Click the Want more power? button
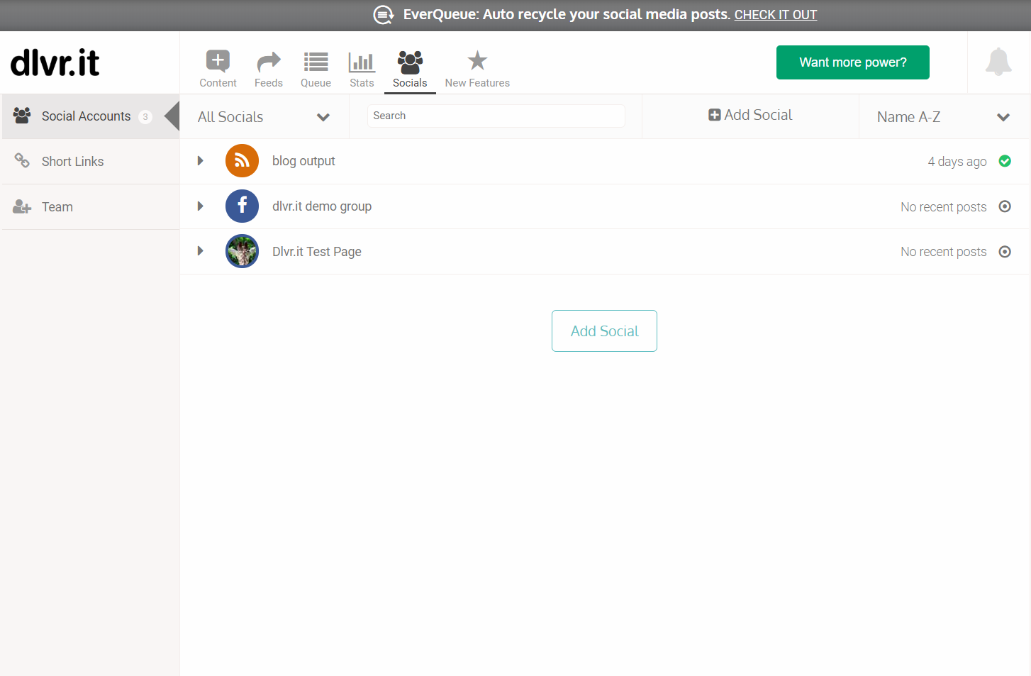This screenshot has height=676, width=1031. tap(853, 62)
